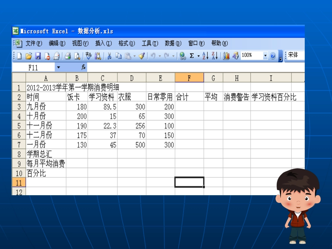Open the 工具(T) menu
Viewport: 332px width, 249px height.
150,43
